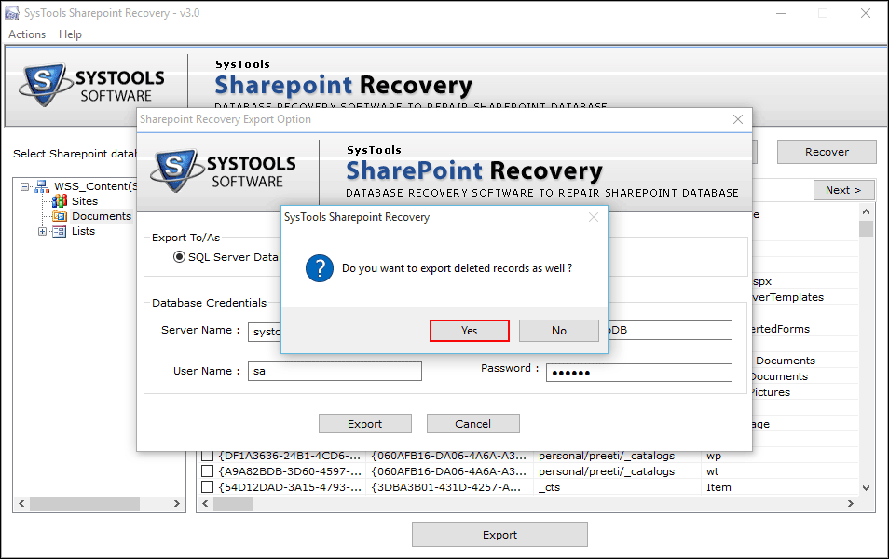Click Cancel in Export Option dialog
Image resolution: width=889 pixels, height=559 pixels.
point(472,424)
